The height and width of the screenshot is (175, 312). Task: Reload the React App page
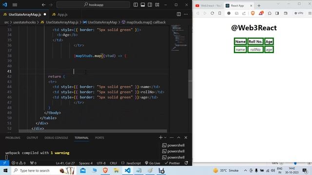(x=213, y=13)
